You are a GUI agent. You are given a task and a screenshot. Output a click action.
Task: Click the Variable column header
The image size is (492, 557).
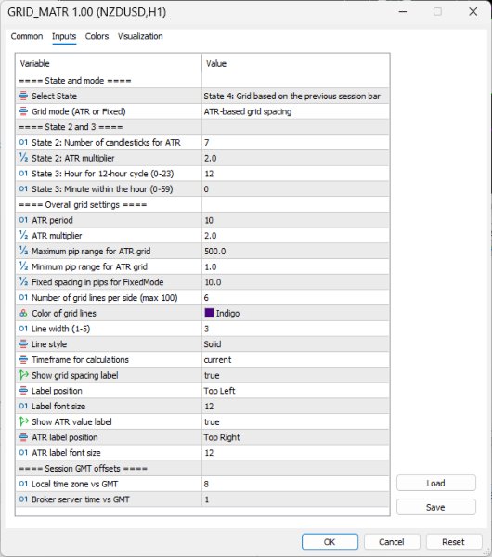109,63
